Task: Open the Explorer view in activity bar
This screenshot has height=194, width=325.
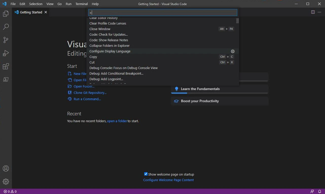Action: coord(6,14)
